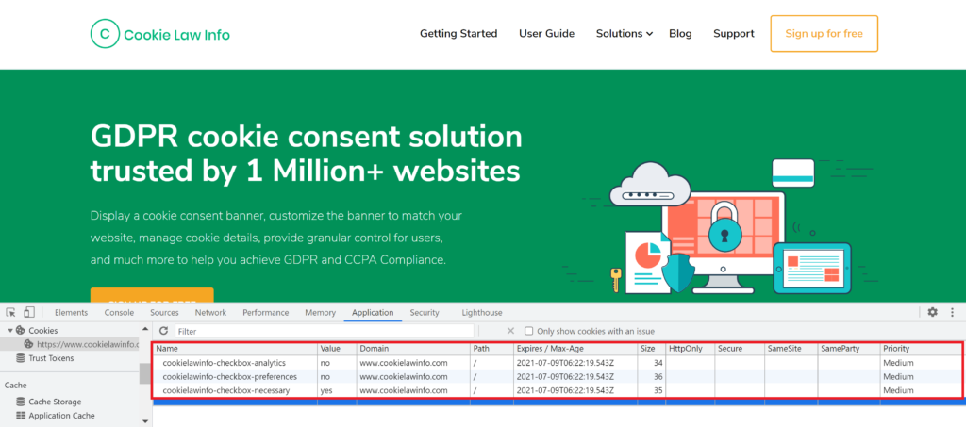Open the Getting Started page
This screenshot has width=966, height=427.
(458, 34)
